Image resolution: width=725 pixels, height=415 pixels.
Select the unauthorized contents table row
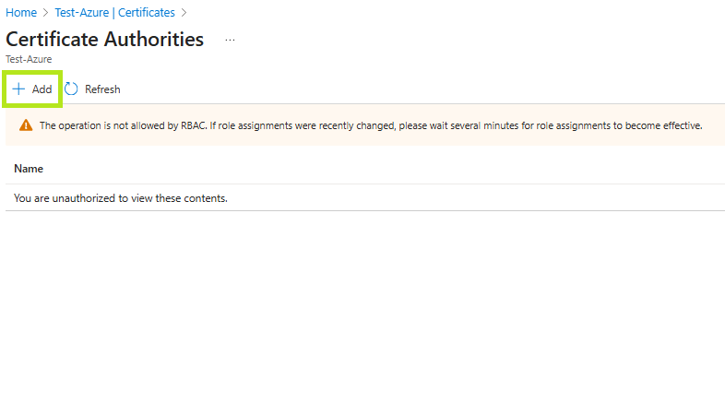click(x=365, y=197)
